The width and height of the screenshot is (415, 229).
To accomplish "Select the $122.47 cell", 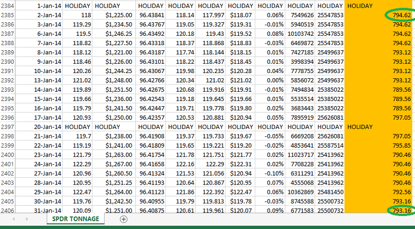I will [240, 192].
